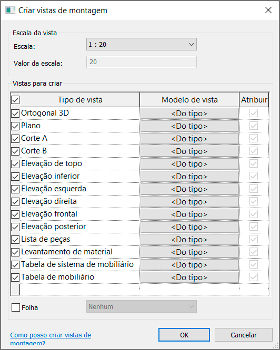Toggle Atribuir checkbox for Corte A

point(254,138)
